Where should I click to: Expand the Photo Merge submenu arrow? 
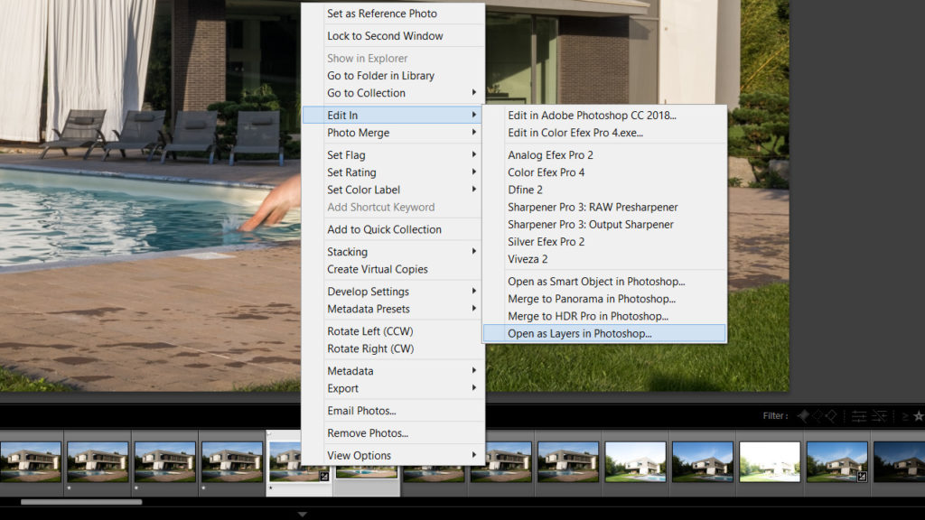pos(473,133)
